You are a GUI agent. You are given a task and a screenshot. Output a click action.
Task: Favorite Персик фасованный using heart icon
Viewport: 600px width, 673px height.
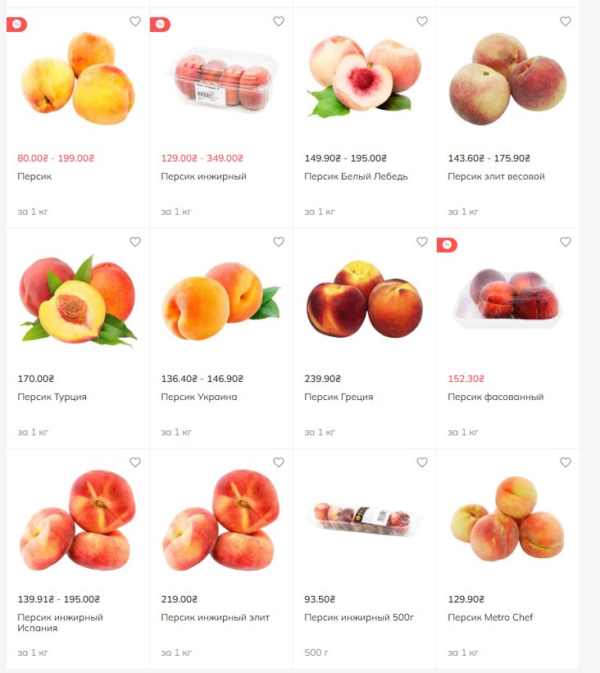(566, 242)
